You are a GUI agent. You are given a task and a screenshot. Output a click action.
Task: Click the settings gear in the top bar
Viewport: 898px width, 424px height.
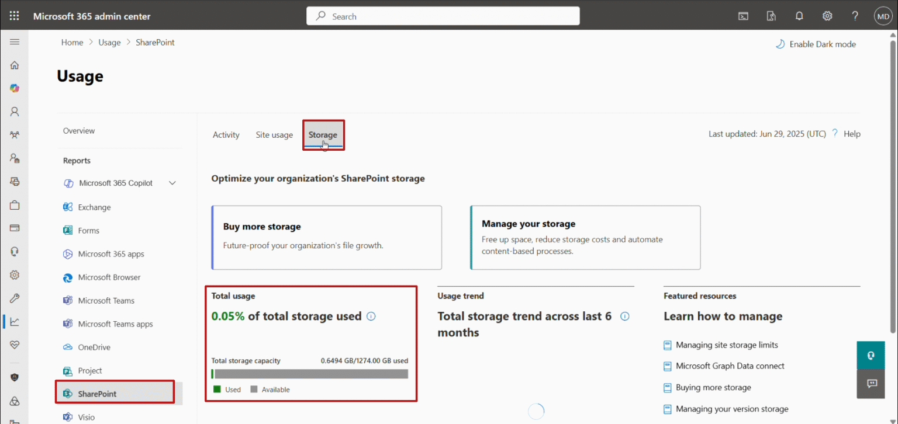tap(827, 16)
